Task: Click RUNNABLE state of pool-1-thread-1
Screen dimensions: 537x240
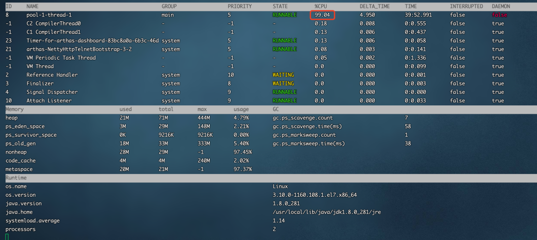Action: pyautogui.click(x=284, y=15)
